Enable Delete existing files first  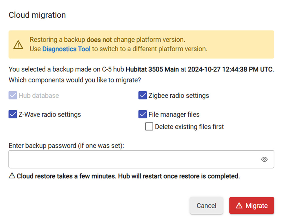pyautogui.click(x=149, y=127)
